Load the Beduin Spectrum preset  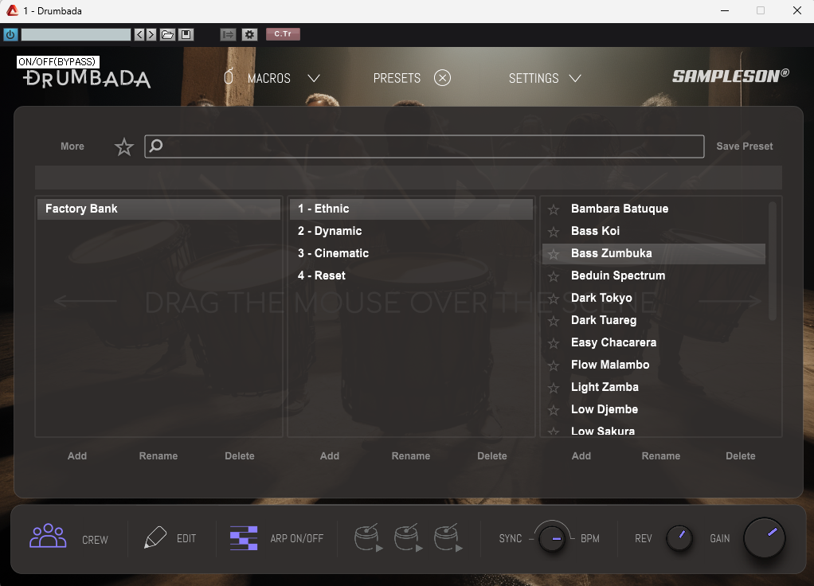[618, 275]
